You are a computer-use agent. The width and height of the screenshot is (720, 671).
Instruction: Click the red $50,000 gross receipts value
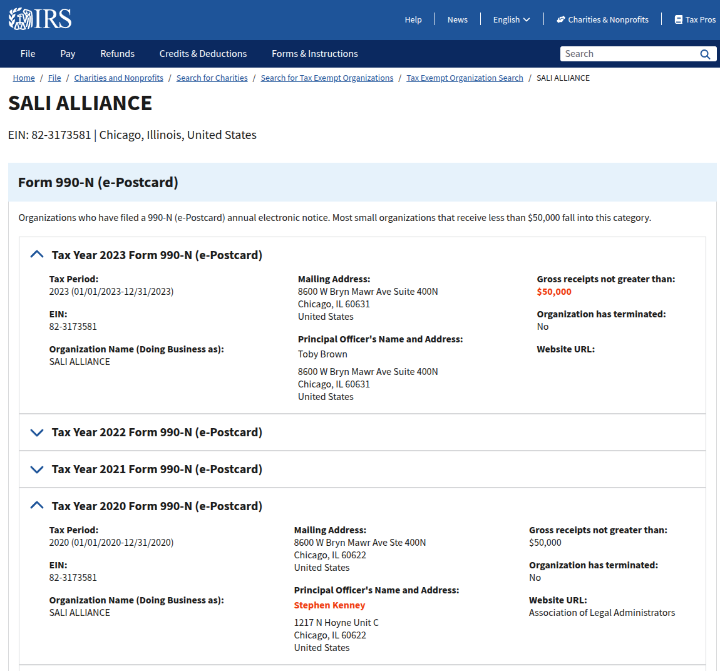coord(554,292)
